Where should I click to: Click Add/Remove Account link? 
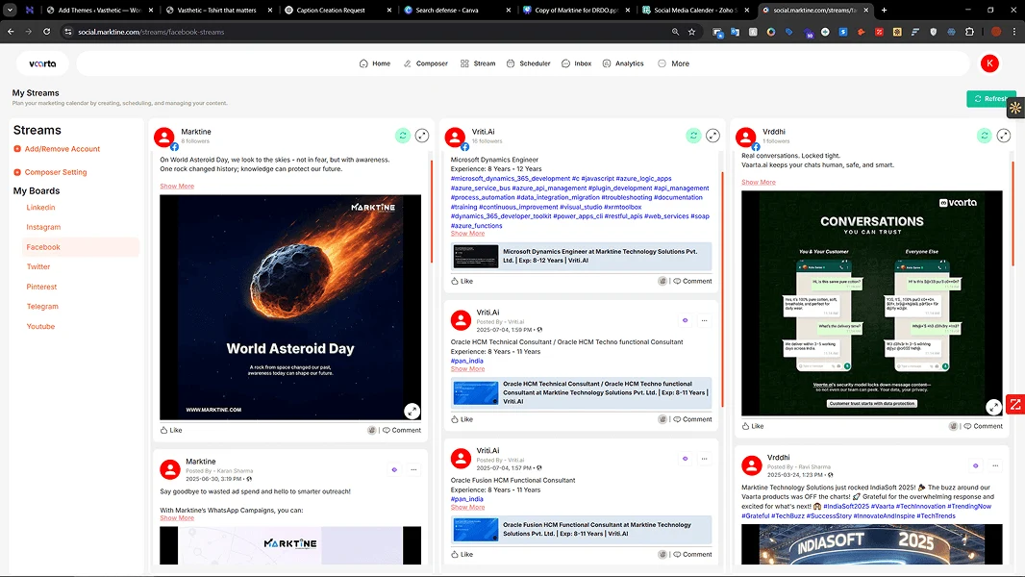(62, 149)
